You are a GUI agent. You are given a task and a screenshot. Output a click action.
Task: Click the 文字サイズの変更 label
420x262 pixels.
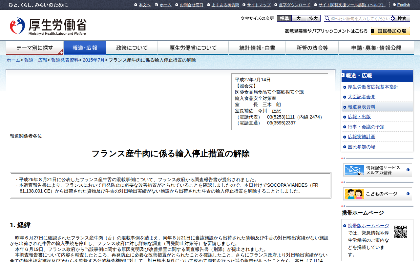tap(257, 18)
